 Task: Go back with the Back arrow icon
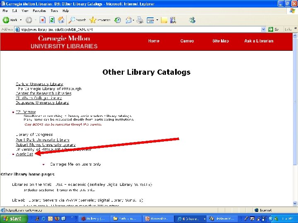6,20
